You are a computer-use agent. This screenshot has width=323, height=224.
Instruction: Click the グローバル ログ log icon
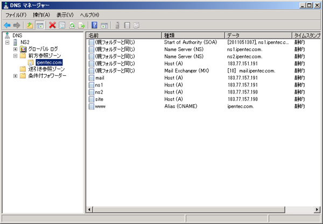tap(23, 49)
